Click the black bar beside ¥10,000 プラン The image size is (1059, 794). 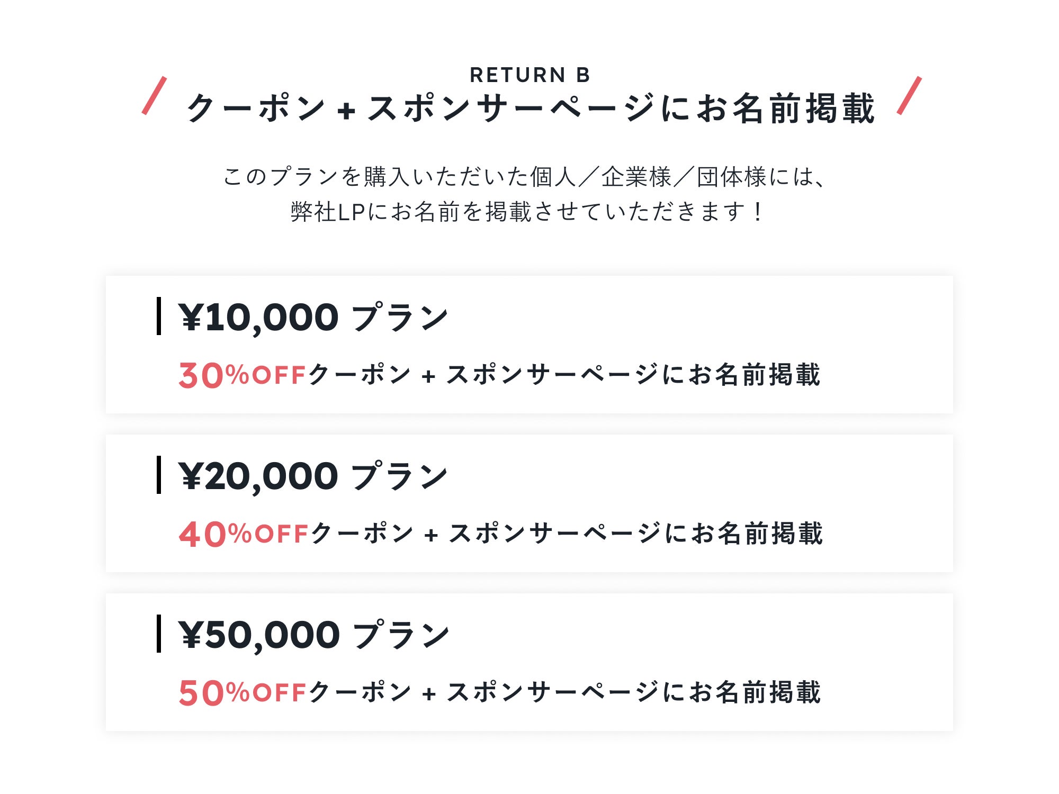click(158, 316)
